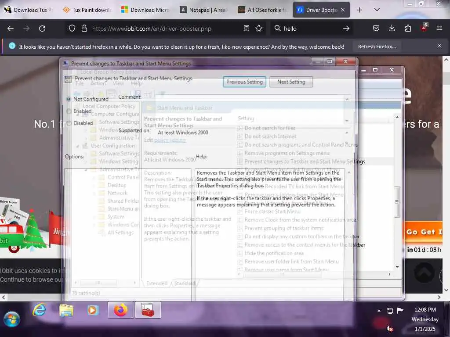Show hidden icons arrow in system tray
The image size is (450, 337).
379,311
